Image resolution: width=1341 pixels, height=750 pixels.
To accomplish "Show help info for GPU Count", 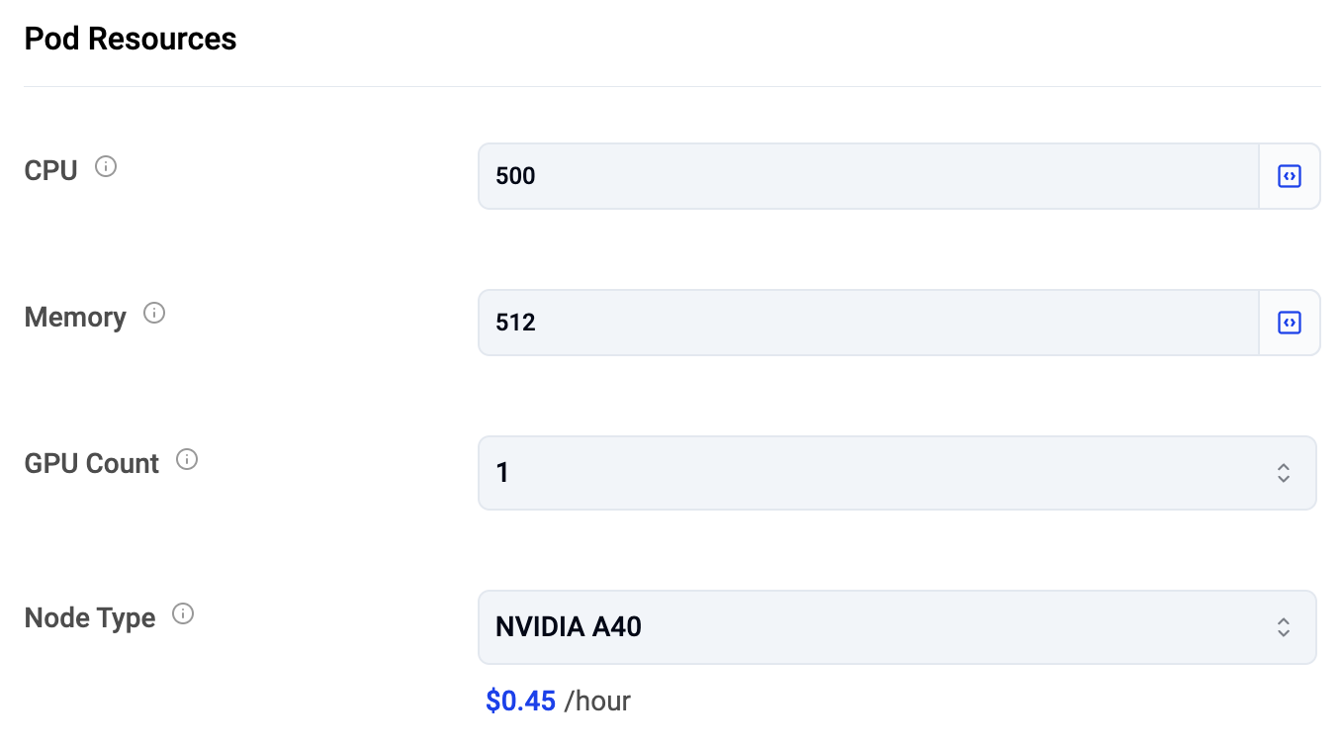I will tap(187, 460).
